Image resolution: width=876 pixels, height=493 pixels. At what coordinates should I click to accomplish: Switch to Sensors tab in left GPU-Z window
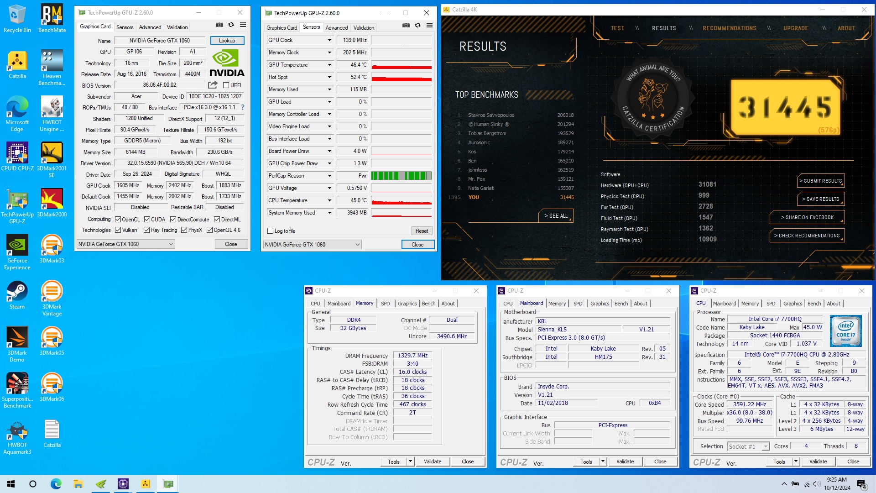click(x=125, y=27)
